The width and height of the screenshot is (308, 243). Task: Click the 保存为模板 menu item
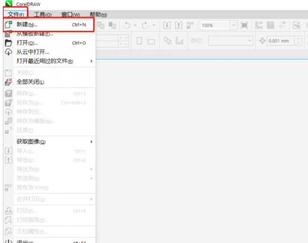tap(49, 121)
